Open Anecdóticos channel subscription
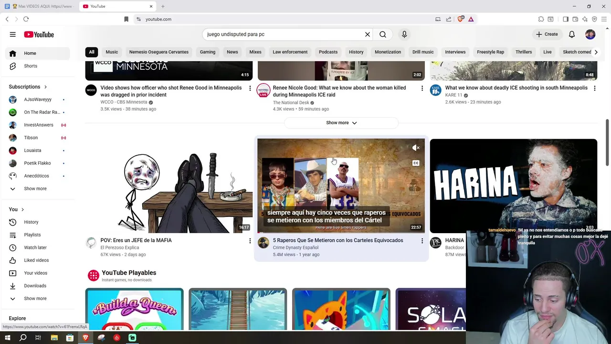 pos(37,176)
